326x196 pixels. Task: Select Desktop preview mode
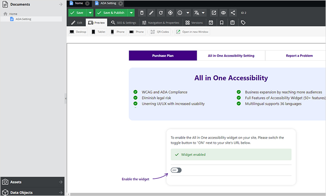pos(78,32)
